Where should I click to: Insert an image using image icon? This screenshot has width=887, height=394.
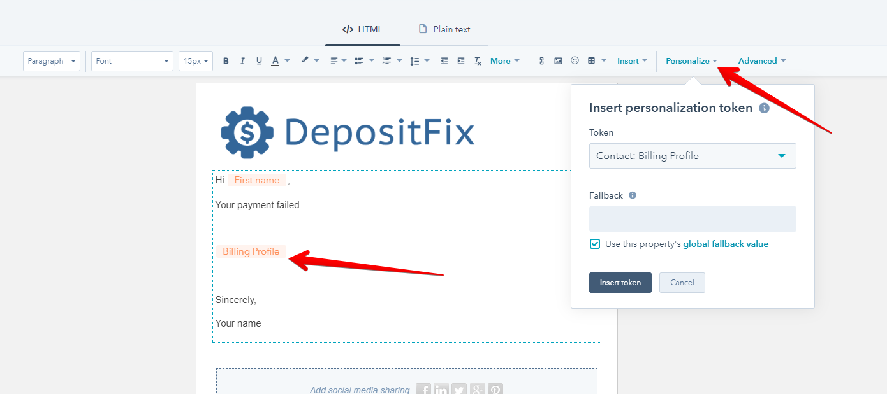(x=558, y=61)
